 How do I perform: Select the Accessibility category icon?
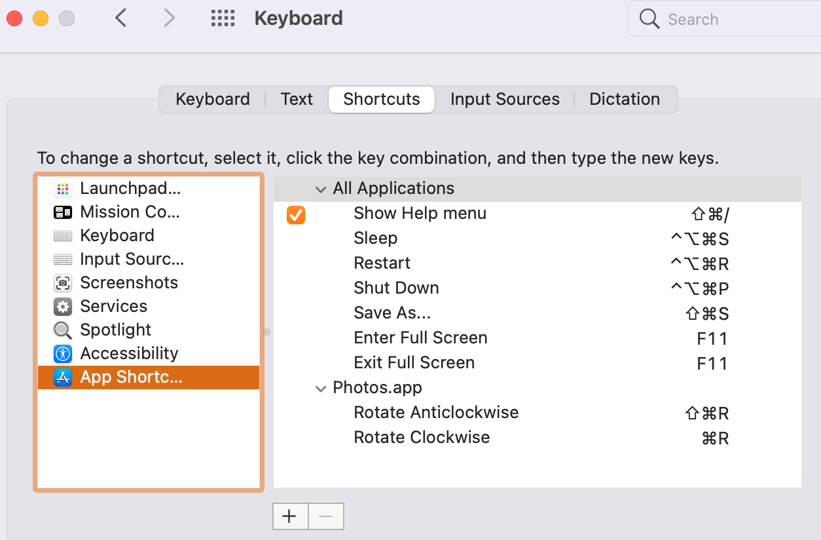[63, 354]
